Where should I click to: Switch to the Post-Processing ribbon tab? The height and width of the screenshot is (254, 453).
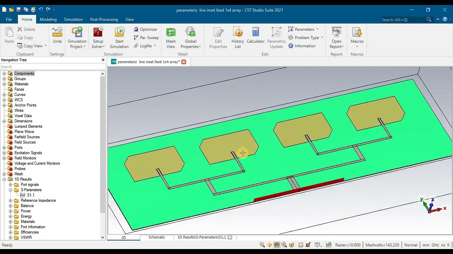tap(104, 19)
